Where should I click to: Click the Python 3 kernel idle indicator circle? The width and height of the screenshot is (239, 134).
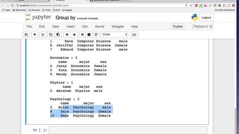(211, 26)
